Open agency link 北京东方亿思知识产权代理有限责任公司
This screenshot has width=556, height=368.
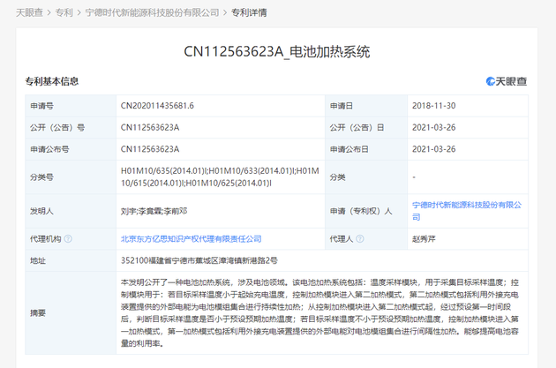(x=191, y=238)
